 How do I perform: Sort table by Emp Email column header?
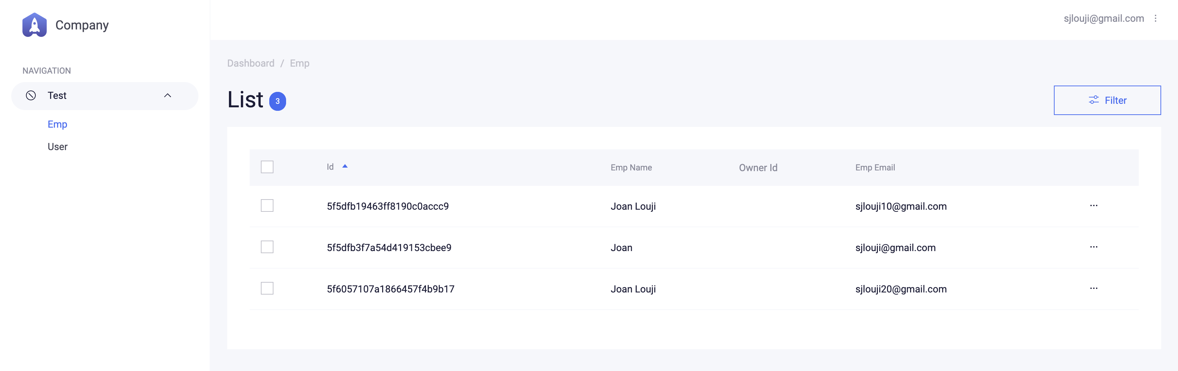875,167
